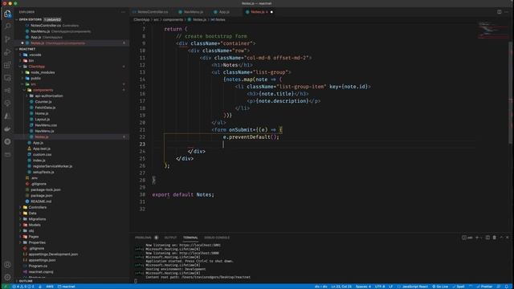
Task: Switch to NotesController.cs editor tab
Action: (x=153, y=12)
